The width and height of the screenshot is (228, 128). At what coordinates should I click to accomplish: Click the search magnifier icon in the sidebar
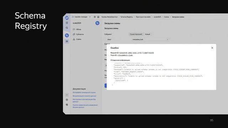click(x=67, y=28)
